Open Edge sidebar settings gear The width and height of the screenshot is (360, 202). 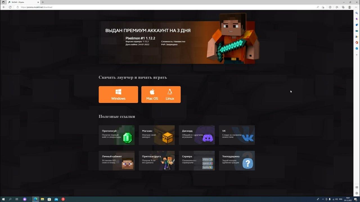click(357, 193)
